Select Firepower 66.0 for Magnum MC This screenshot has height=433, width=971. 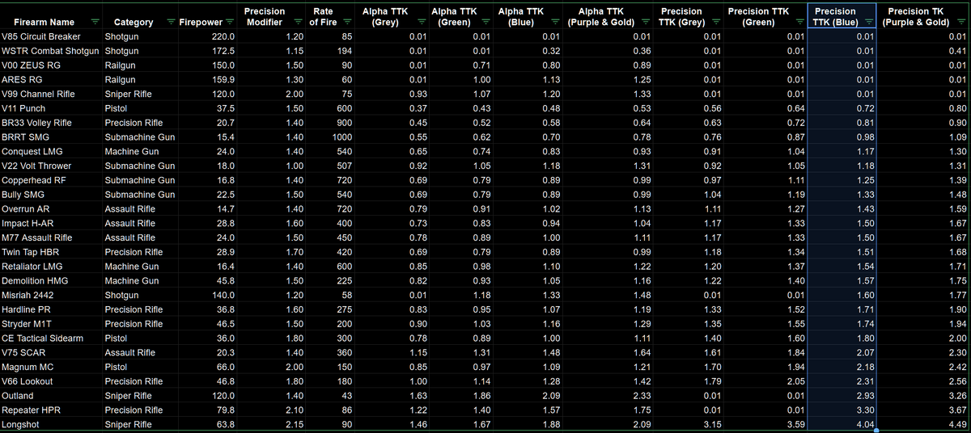(206, 367)
